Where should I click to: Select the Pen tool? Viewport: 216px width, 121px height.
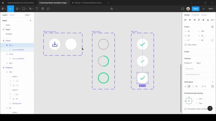(30, 9)
